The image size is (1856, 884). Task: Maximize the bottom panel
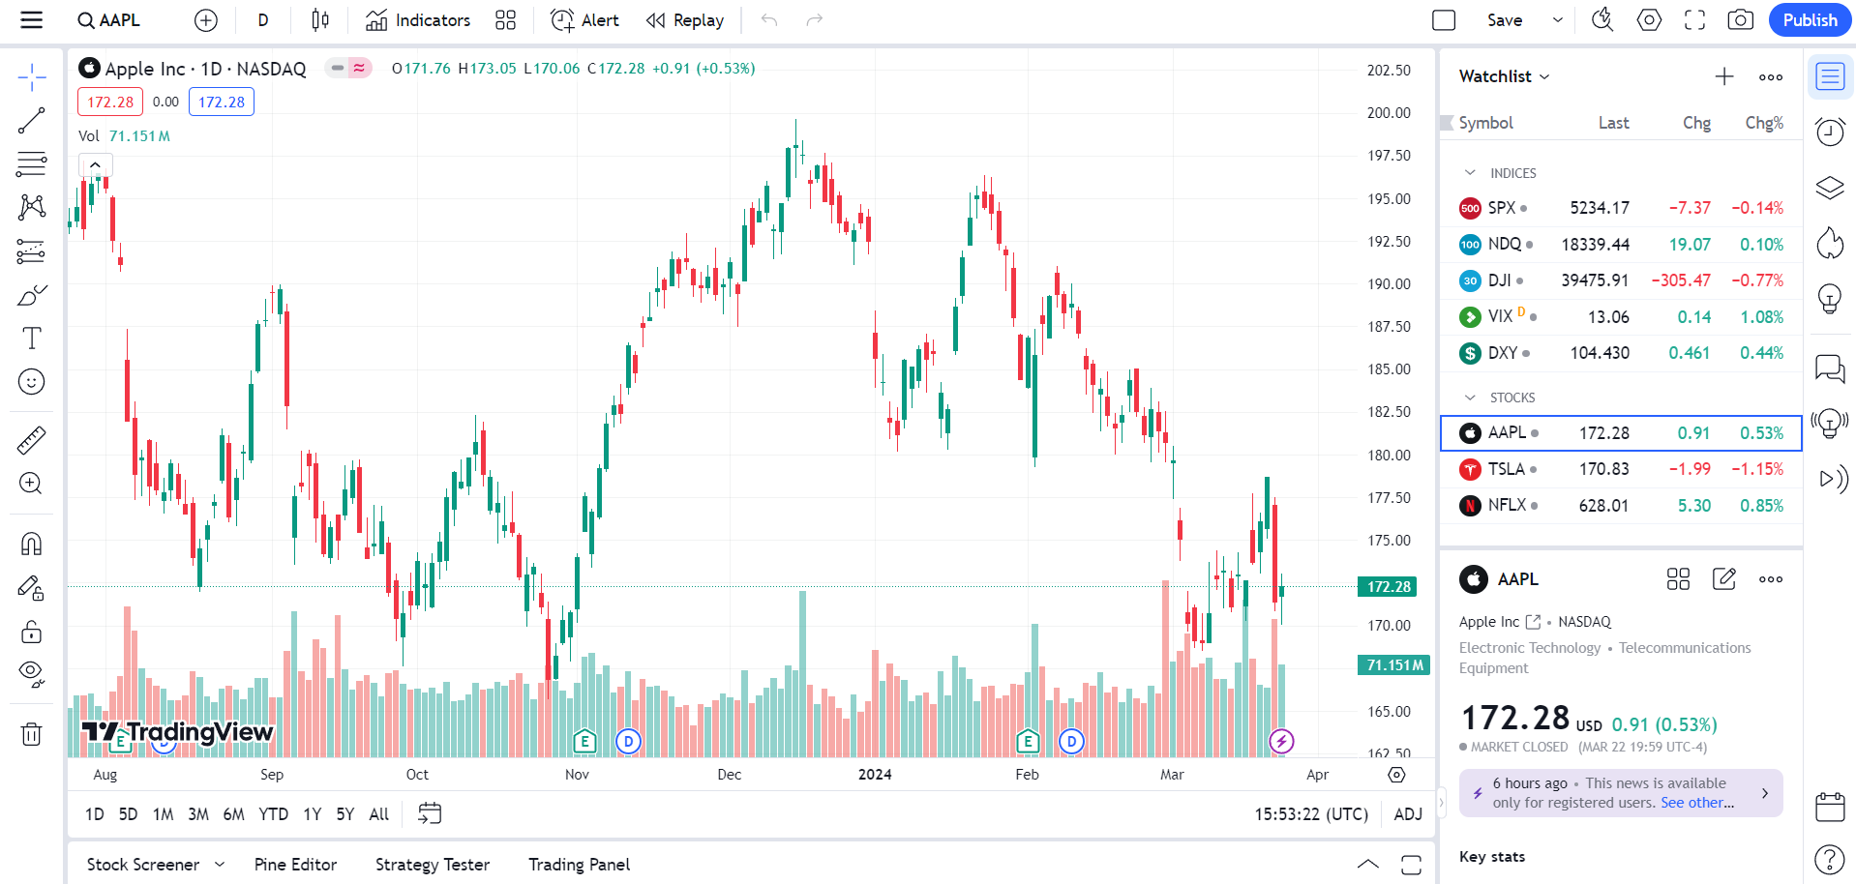1412,865
